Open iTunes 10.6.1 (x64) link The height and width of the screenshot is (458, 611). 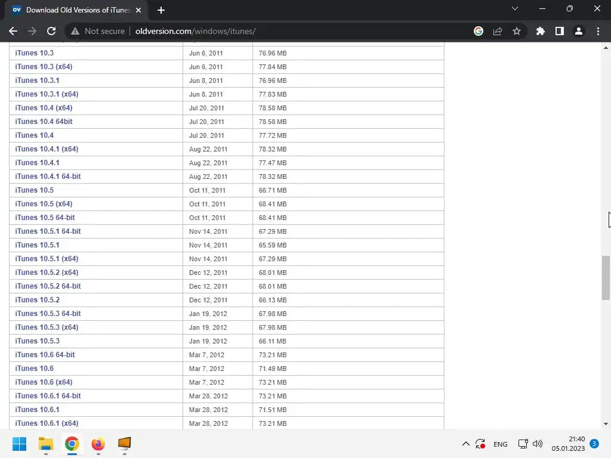click(x=47, y=423)
